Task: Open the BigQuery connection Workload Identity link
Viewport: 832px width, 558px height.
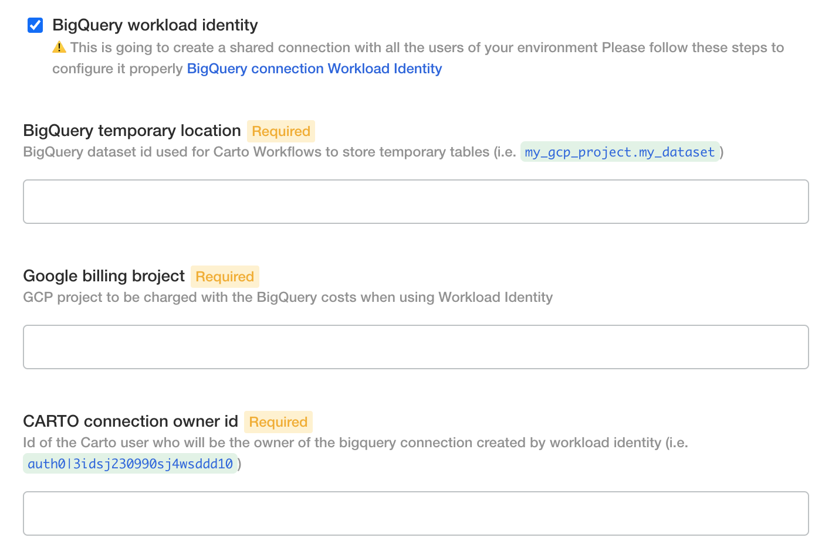Action: [314, 69]
